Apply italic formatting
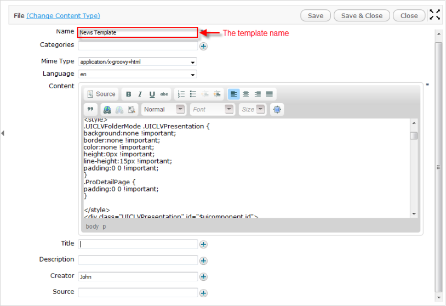The width and height of the screenshot is (446, 306). (x=140, y=94)
